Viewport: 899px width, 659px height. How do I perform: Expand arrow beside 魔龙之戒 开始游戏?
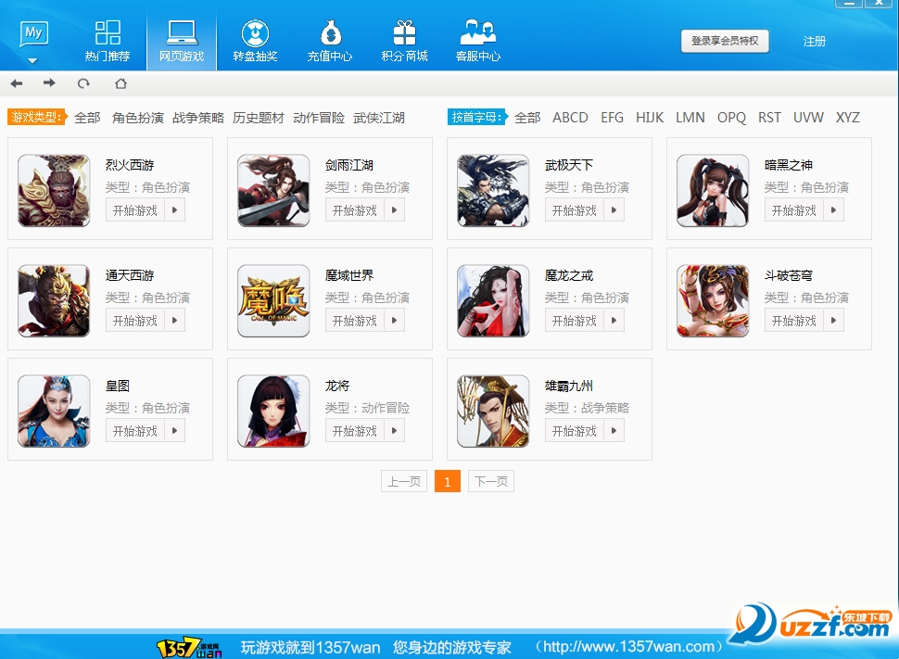click(614, 321)
